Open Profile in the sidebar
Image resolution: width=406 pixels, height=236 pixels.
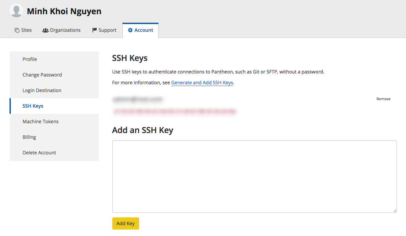point(54,59)
